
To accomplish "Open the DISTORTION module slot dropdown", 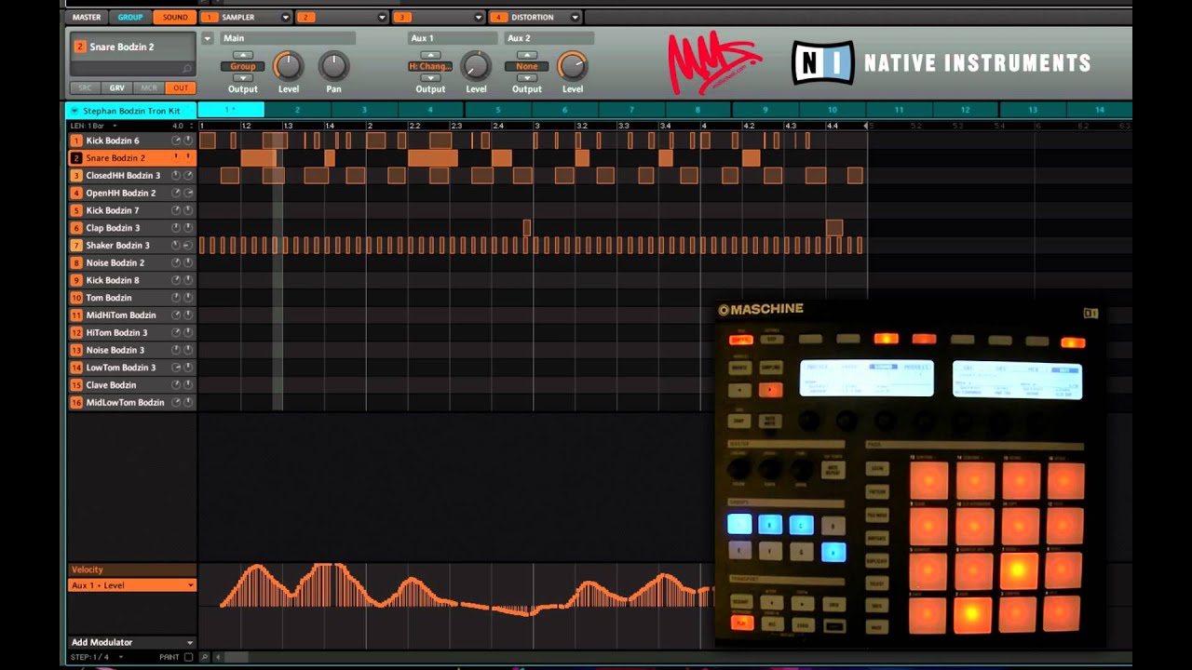I will coord(575,17).
